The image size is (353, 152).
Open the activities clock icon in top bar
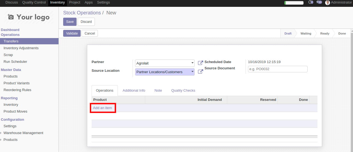[310, 2]
